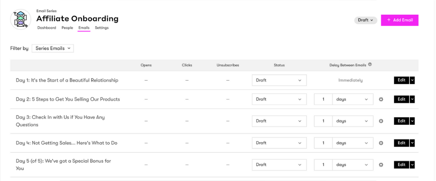Click Edit for the Day 2 email
This screenshot has height=181, width=436.
[x=401, y=99]
